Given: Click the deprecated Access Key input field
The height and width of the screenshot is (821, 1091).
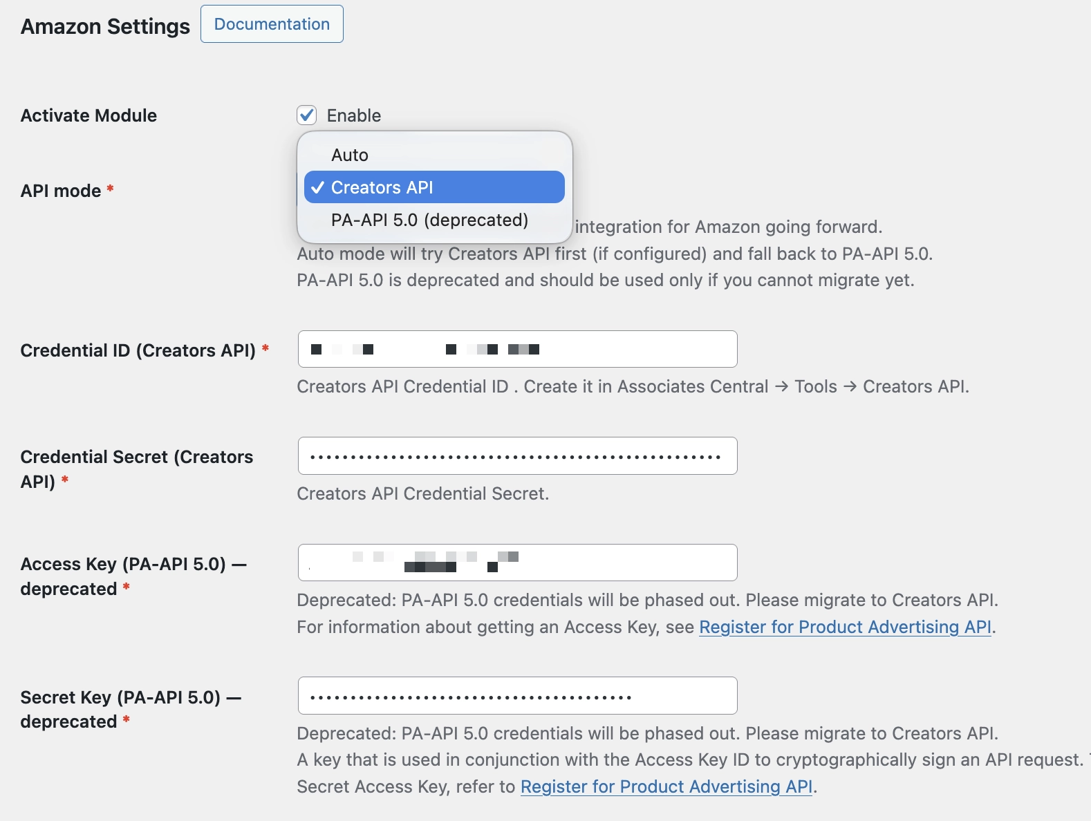Looking at the screenshot, I should [x=517, y=563].
